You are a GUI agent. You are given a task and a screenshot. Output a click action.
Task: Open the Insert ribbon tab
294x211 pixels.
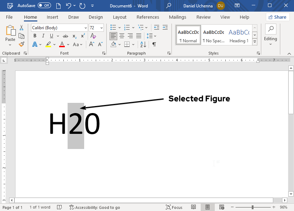[x=52, y=17]
